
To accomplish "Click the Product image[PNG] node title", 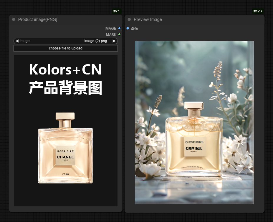I will pos(38,19).
